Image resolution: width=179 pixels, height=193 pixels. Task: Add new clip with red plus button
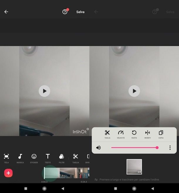pyautogui.click(x=8, y=173)
